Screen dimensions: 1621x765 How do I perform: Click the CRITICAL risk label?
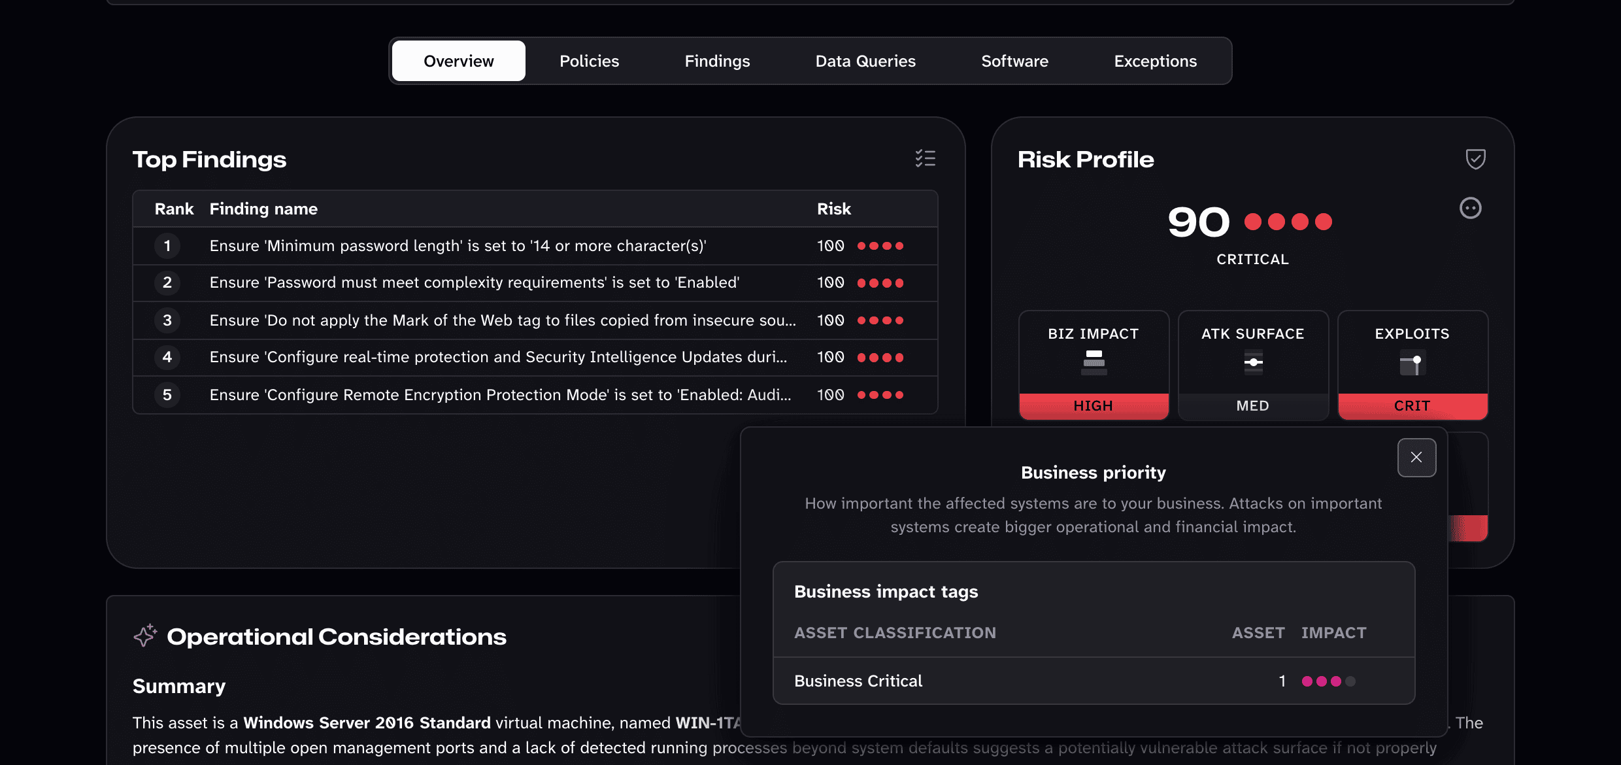[1252, 260]
